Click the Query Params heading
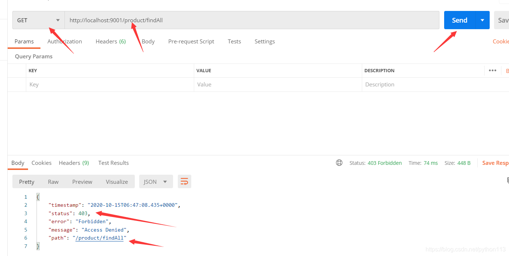 tap(34, 57)
